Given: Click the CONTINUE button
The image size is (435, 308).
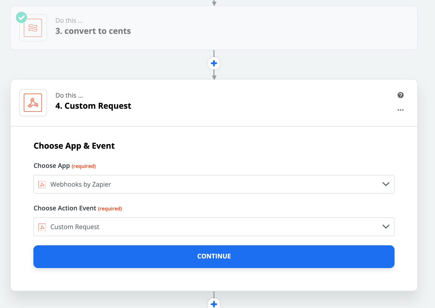Looking at the screenshot, I should pyautogui.click(x=214, y=257).
